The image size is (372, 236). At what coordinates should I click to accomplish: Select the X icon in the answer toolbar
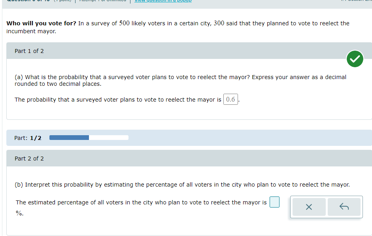tap(309, 207)
